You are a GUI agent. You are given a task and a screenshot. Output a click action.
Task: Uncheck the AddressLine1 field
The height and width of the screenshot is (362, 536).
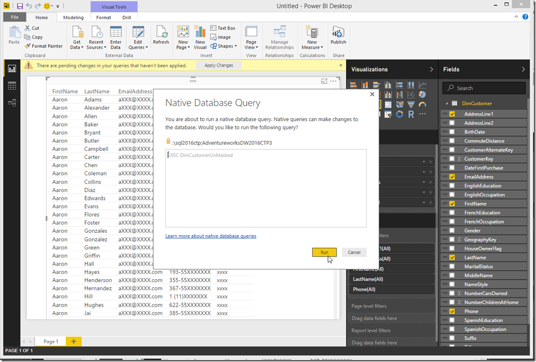click(x=452, y=114)
